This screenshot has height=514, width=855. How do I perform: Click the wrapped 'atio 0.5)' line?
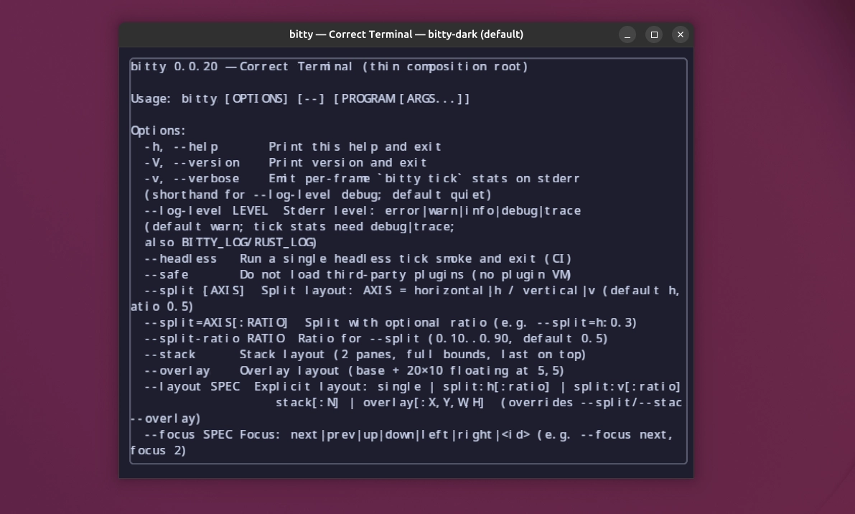coord(162,307)
